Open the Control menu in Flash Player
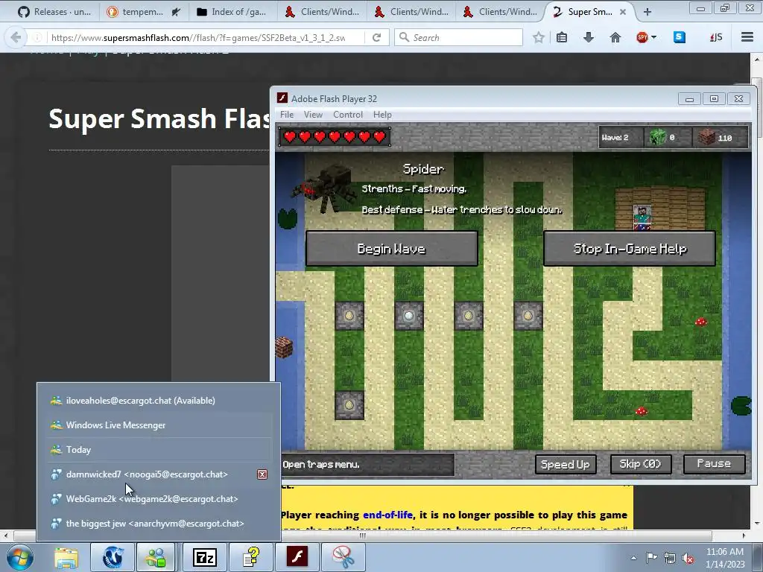763x572 pixels. (347, 114)
